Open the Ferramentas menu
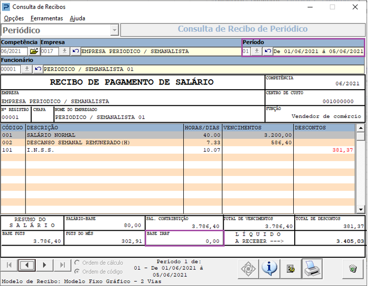The width and height of the screenshot is (368, 286). click(x=47, y=18)
